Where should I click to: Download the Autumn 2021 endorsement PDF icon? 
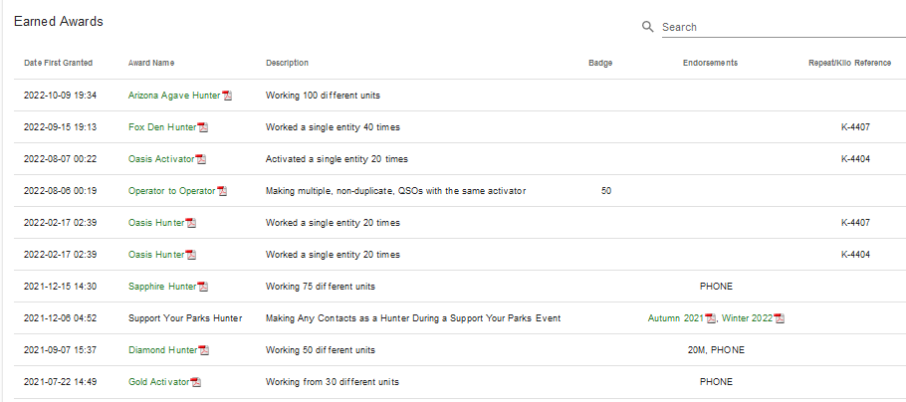tap(710, 318)
